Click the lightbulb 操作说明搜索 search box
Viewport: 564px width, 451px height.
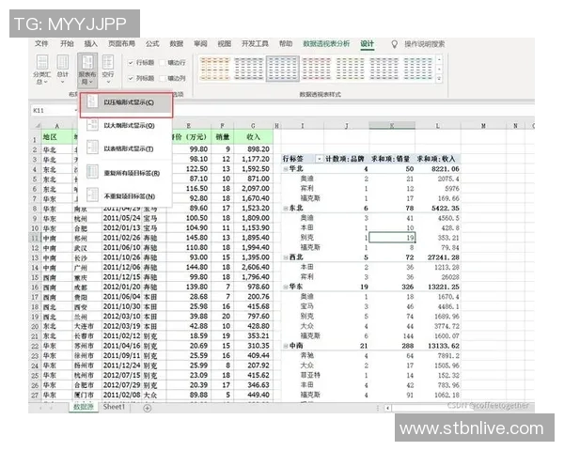click(x=418, y=44)
